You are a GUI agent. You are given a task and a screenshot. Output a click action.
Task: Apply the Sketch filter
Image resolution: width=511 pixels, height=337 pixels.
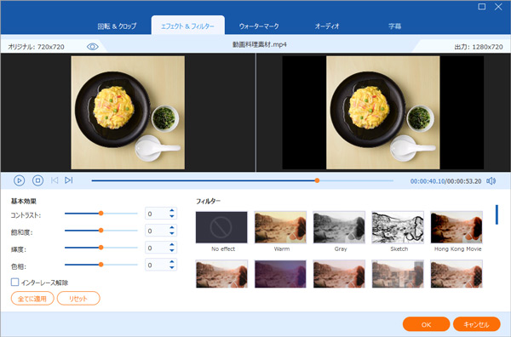[398, 227]
